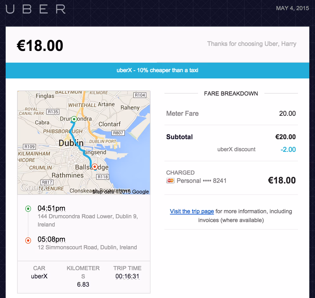Select the €18.00 total amount
This screenshot has height=298, width=315.
point(39,45)
